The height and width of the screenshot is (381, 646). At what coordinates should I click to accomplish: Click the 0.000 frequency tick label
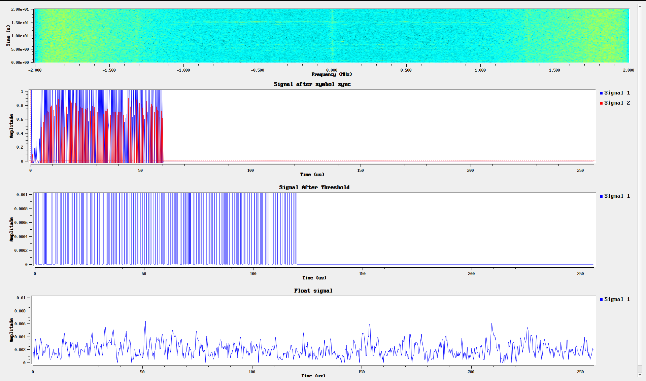click(332, 70)
